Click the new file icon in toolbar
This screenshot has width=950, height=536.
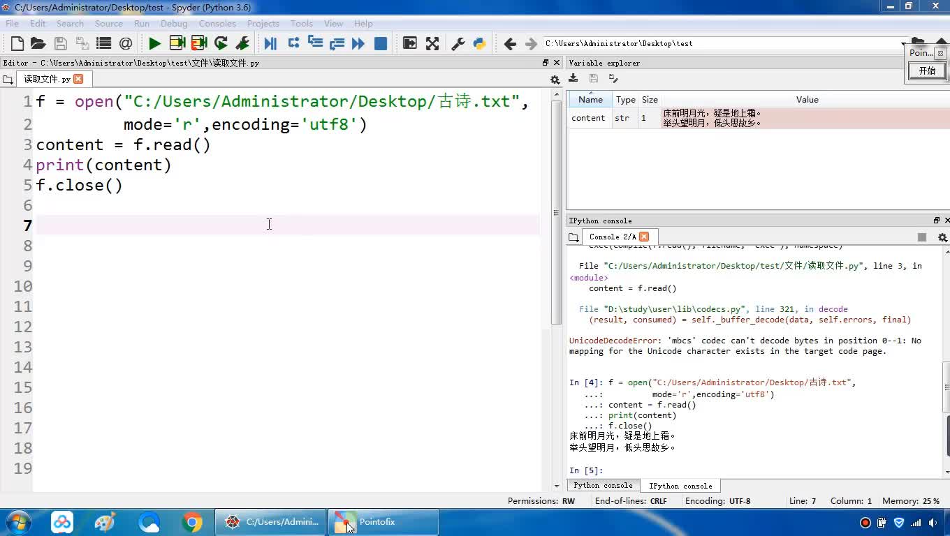tap(17, 44)
